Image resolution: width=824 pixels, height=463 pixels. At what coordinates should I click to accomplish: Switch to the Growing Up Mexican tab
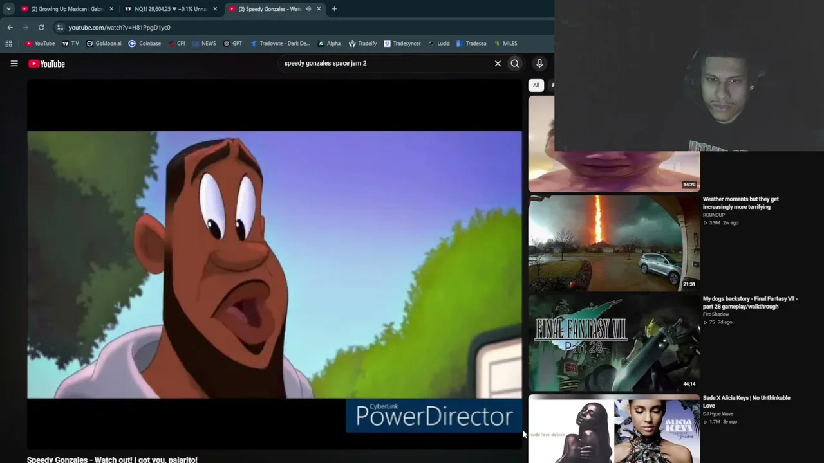click(68, 9)
